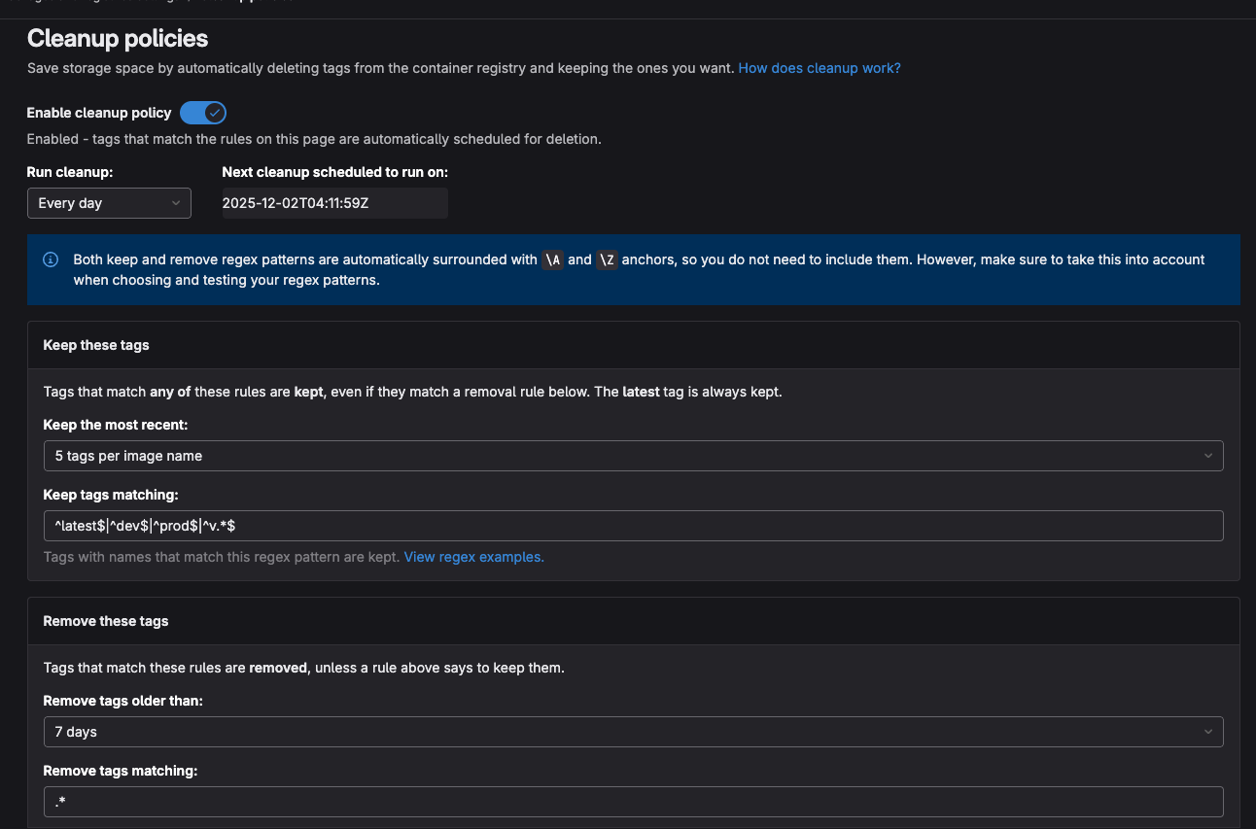Click the next cleanup scheduled timestamp field

pos(334,203)
